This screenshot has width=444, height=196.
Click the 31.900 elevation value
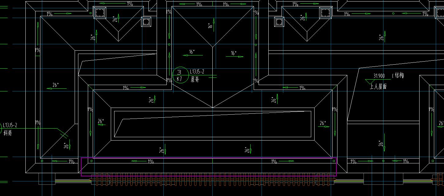pyautogui.click(x=379, y=76)
